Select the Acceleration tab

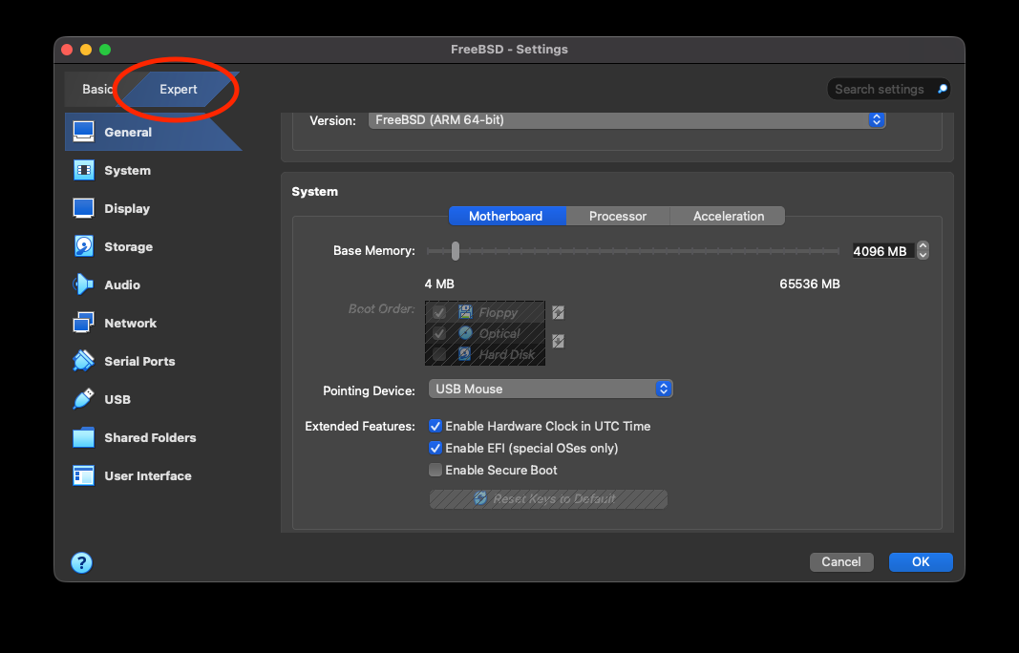pyautogui.click(x=728, y=217)
